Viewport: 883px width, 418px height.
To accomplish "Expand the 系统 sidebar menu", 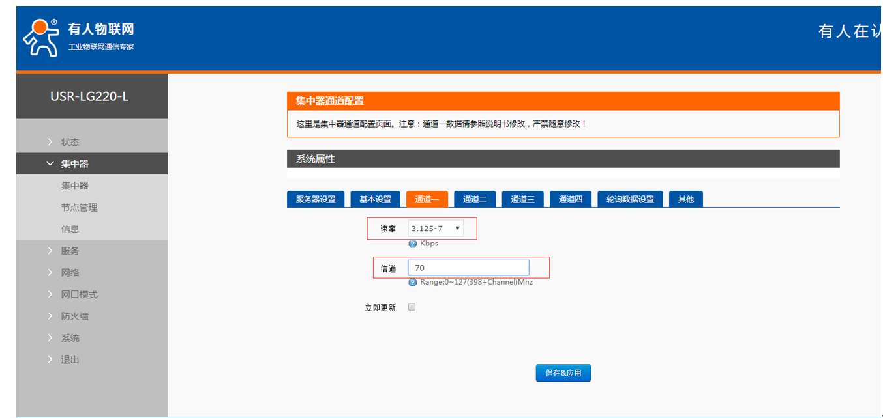I will (x=70, y=338).
